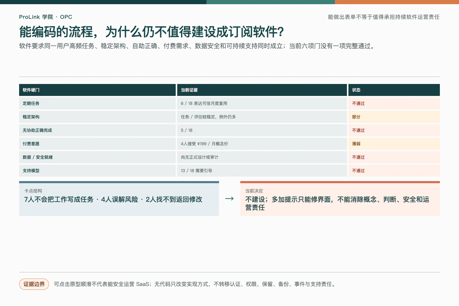Click the evidence cell 13 / 18 需要引导
Screen dimensions: 459x306
(x=262, y=171)
